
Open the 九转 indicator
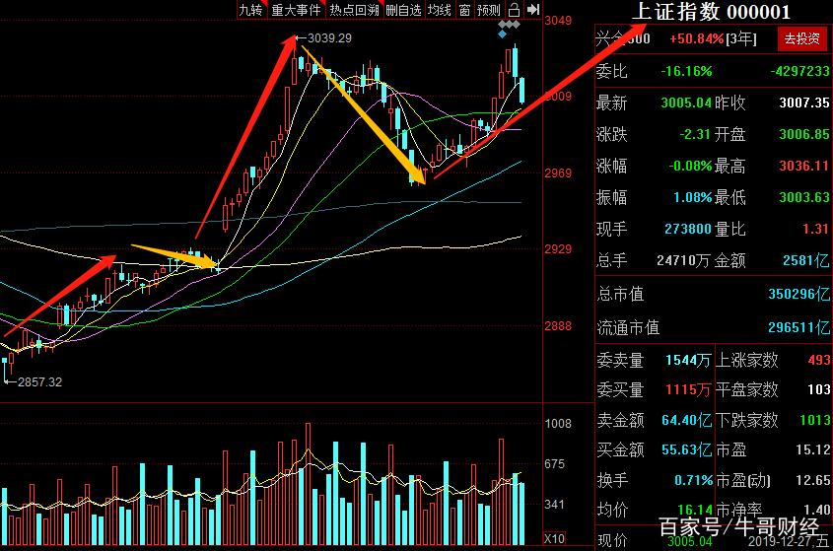coord(251,10)
